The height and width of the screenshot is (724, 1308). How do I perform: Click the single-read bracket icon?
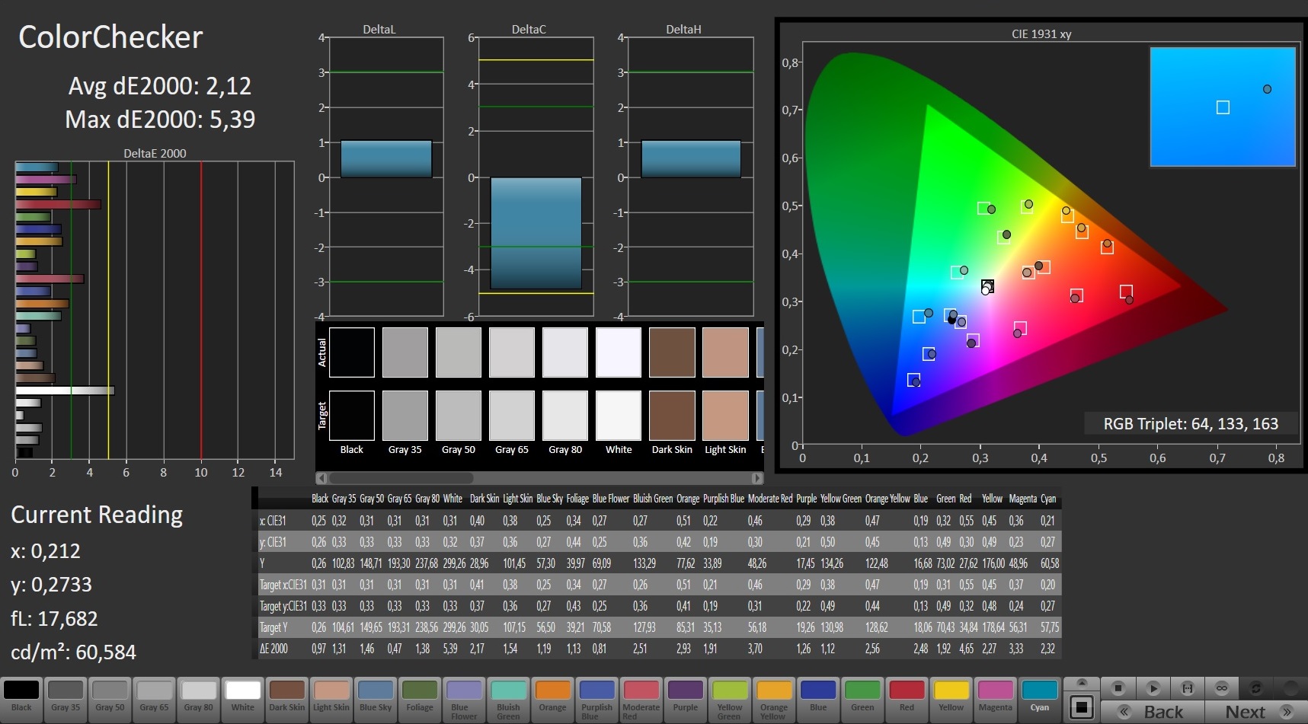pos(1187,688)
